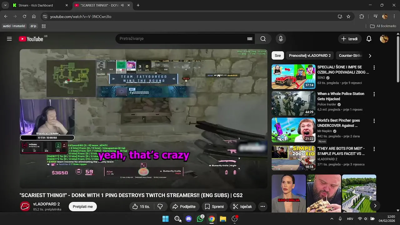Select Prenositelj vLADOPARD 2 chip
This screenshot has width=400, height=225.
click(x=310, y=56)
